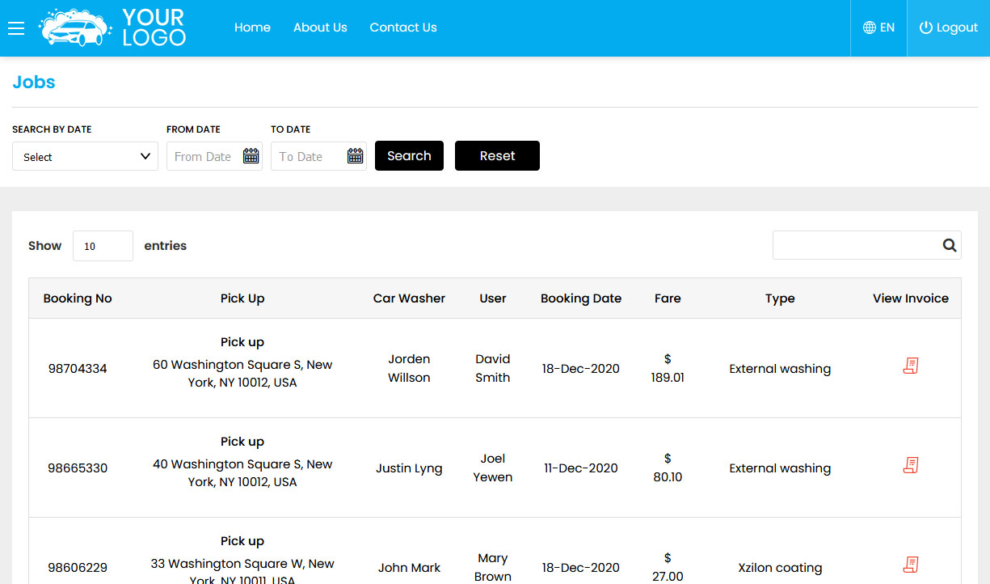Click the fare $ 189.01
The image size is (990, 584).
(x=668, y=368)
